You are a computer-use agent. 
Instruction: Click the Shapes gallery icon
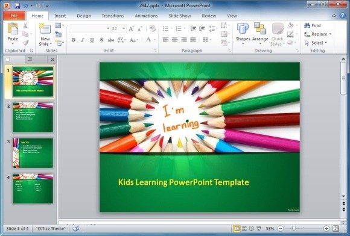click(x=243, y=28)
